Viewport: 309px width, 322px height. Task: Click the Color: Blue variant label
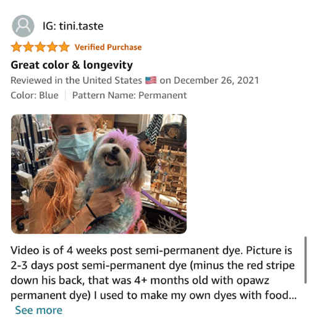point(35,95)
